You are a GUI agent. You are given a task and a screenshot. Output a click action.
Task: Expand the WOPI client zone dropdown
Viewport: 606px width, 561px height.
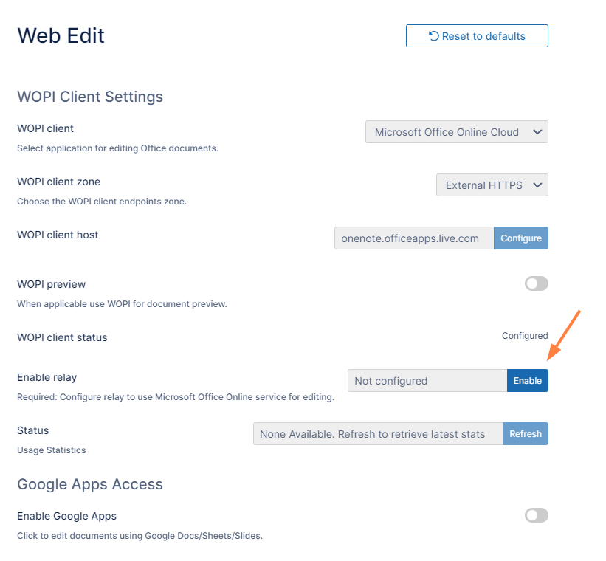(x=492, y=185)
